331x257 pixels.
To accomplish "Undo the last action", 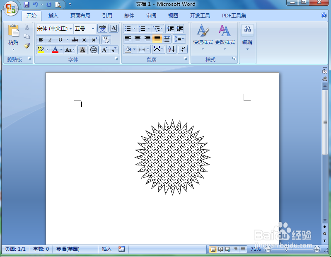I will 35,5.
